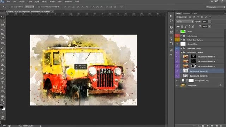
Task: Select the Path Selection tool
Action: coord(2,87)
